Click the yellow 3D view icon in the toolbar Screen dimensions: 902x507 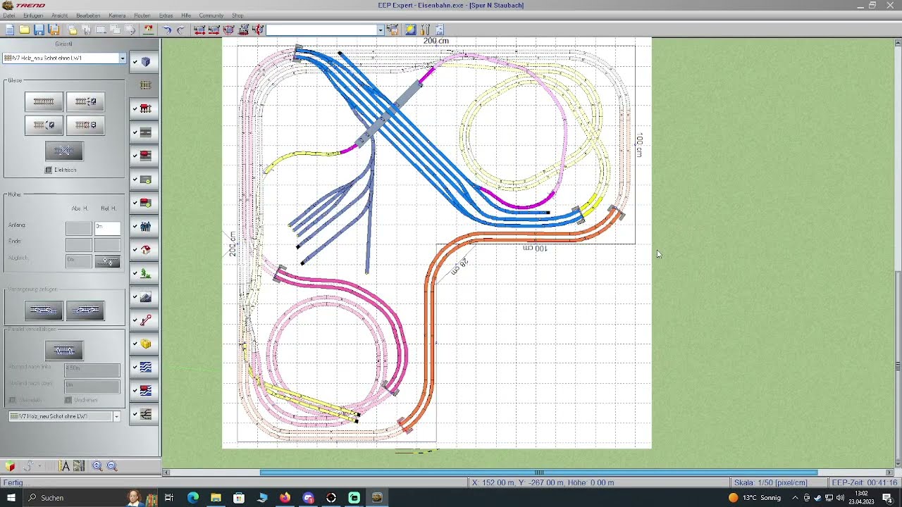coord(410,30)
